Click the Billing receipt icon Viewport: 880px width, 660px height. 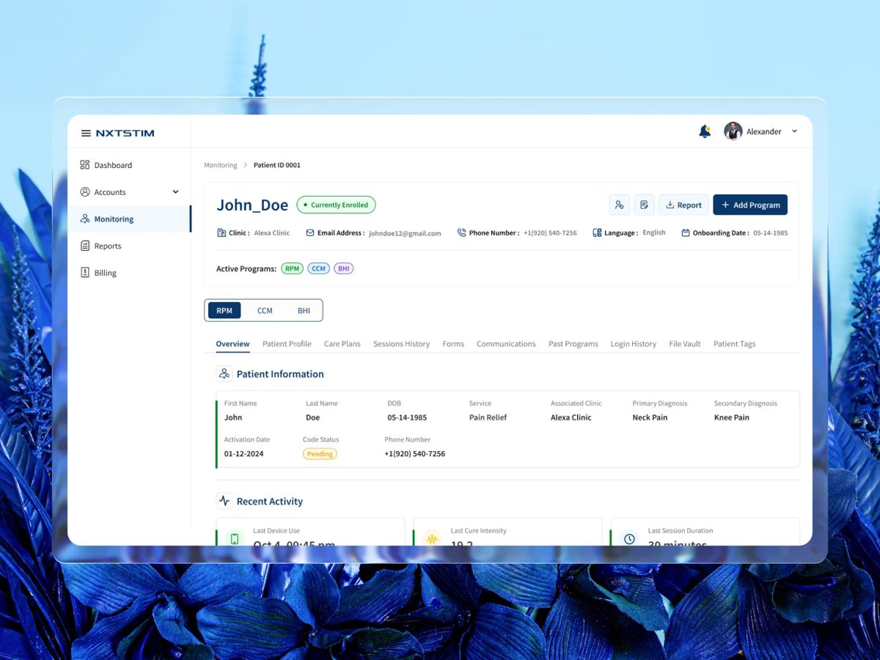click(x=84, y=273)
